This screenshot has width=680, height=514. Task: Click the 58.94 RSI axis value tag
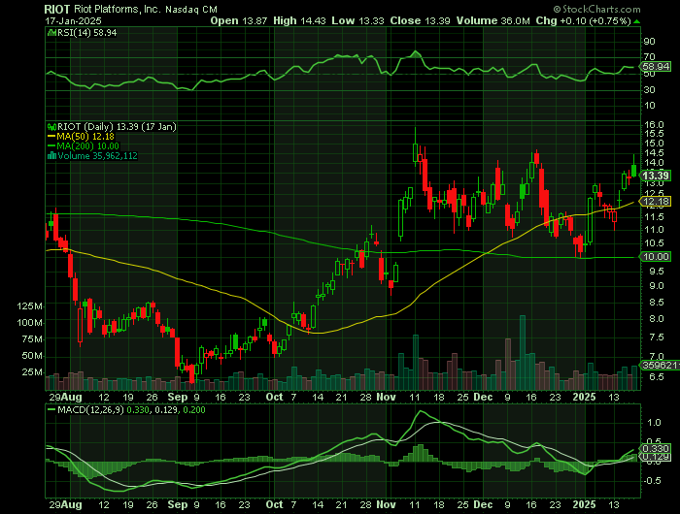(656, 67)
